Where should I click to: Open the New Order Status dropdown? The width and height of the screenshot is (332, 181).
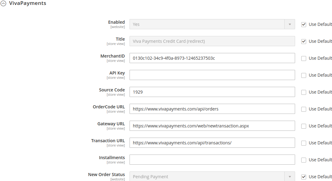coord(212,176)
